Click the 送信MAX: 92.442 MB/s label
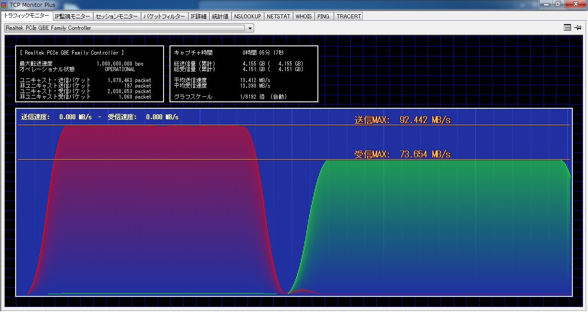588x312 pixels. [402, 120]
